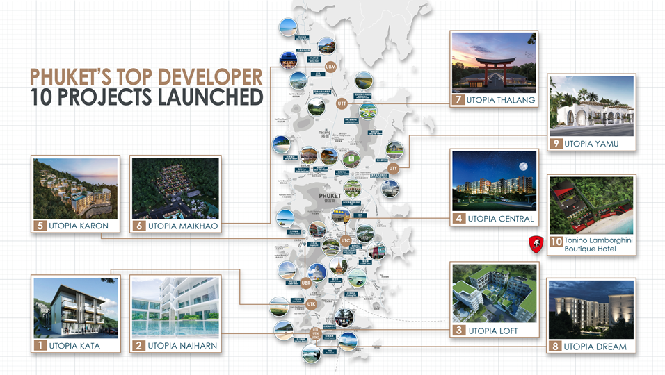The height and width of the screenshot is (375, 665).
Task: Click the stacked UTL UTN marker on the map
Action: tap(315, 333)
